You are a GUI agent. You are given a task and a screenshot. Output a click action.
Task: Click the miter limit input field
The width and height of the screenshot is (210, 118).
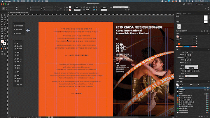pyautogui.click(x=188, y=57)
